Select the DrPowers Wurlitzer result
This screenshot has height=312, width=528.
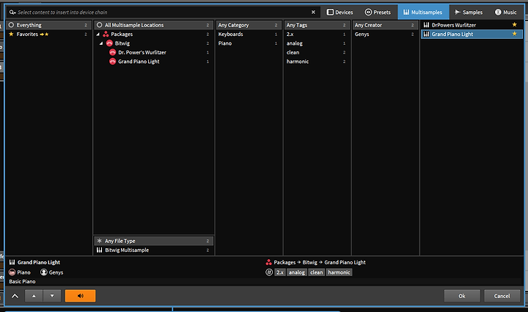(x=472, y=25)
